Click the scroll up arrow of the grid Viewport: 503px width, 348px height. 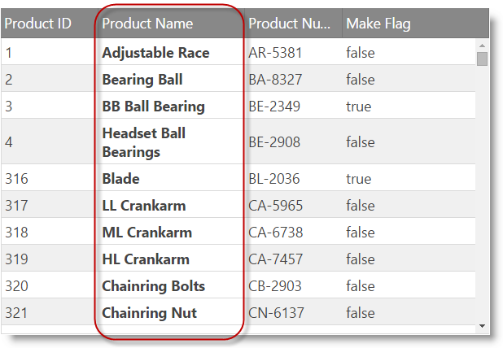pos(482,46)
